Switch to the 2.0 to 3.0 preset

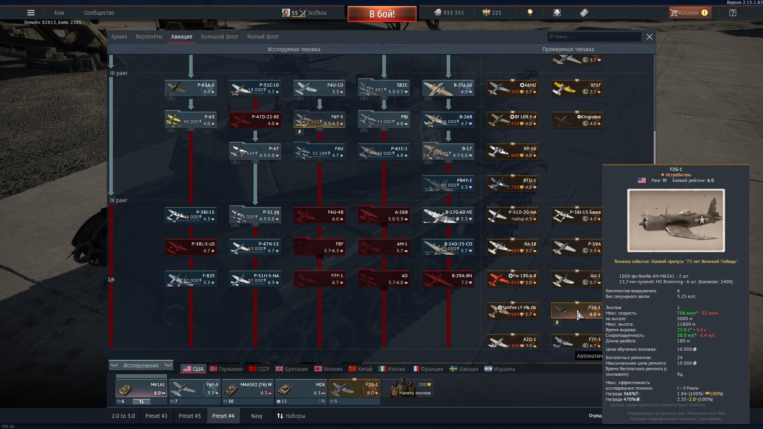tap(123, 416)
